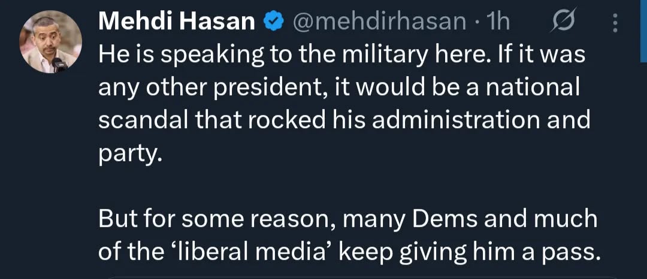Image resolution: width=647 pixels, height=279 pixels.
Task: Click the word 'administration' in the tweet
Action: click(456, 120)
